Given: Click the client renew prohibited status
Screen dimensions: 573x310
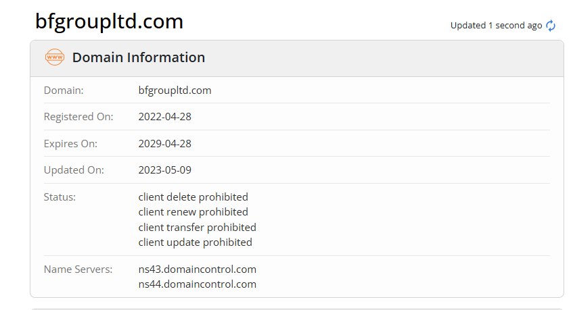Looking at the screenshot, I should click(193, 212).
